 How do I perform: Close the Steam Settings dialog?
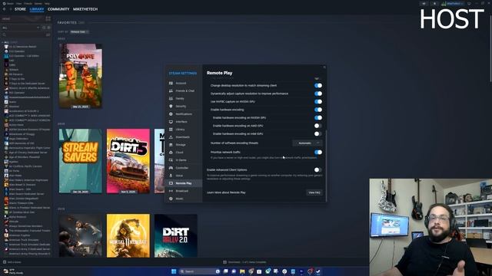pos(324,67)
